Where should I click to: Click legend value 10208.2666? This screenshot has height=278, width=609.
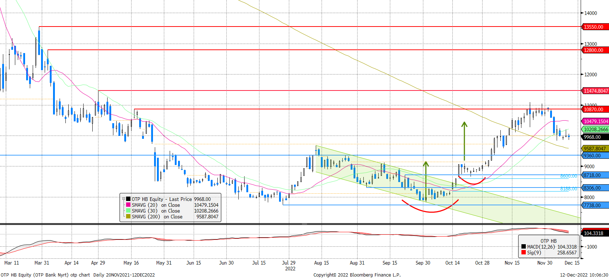206,211
